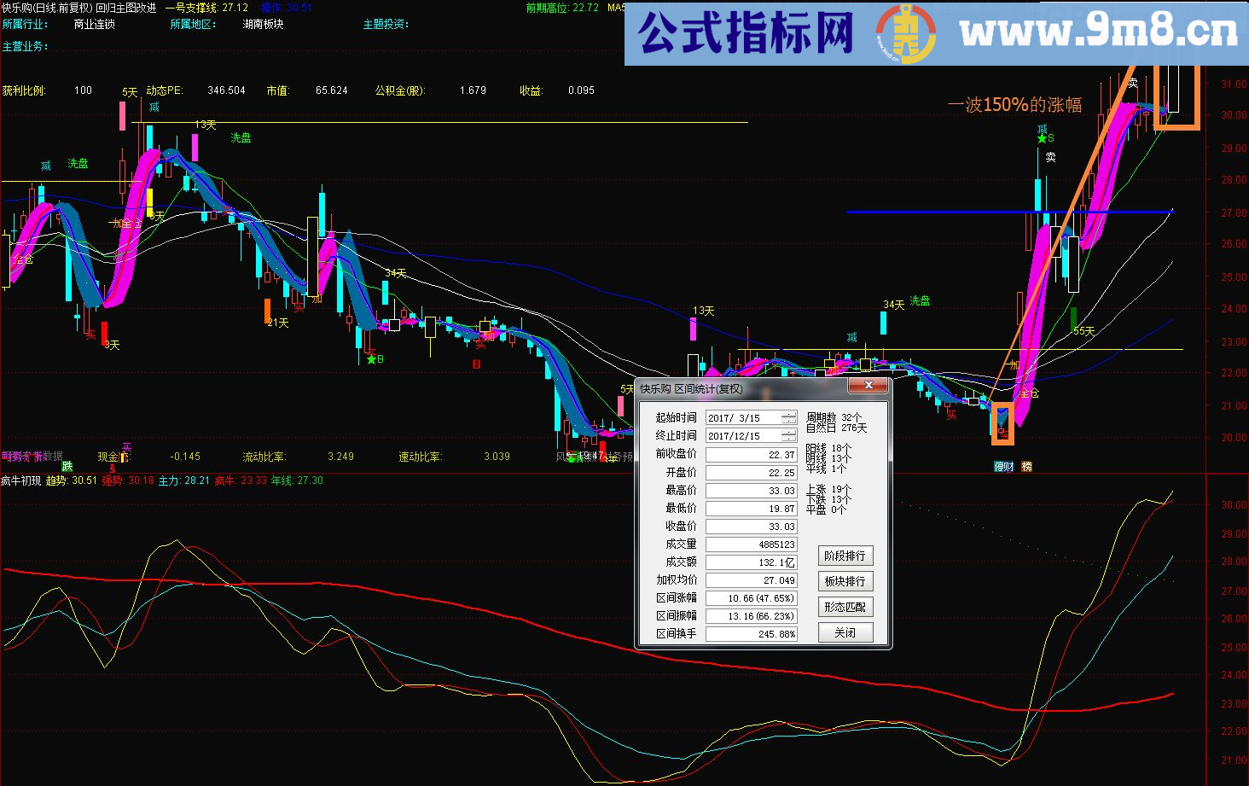Viewport: 1249px width, 786px height.
Task: Click the 强势: 30.18 indicator readout
Action: pyautogui.click(x=128, y=480)
